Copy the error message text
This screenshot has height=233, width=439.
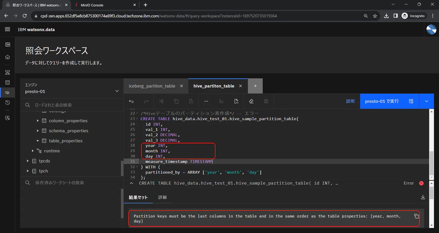[x=416, y=216]
